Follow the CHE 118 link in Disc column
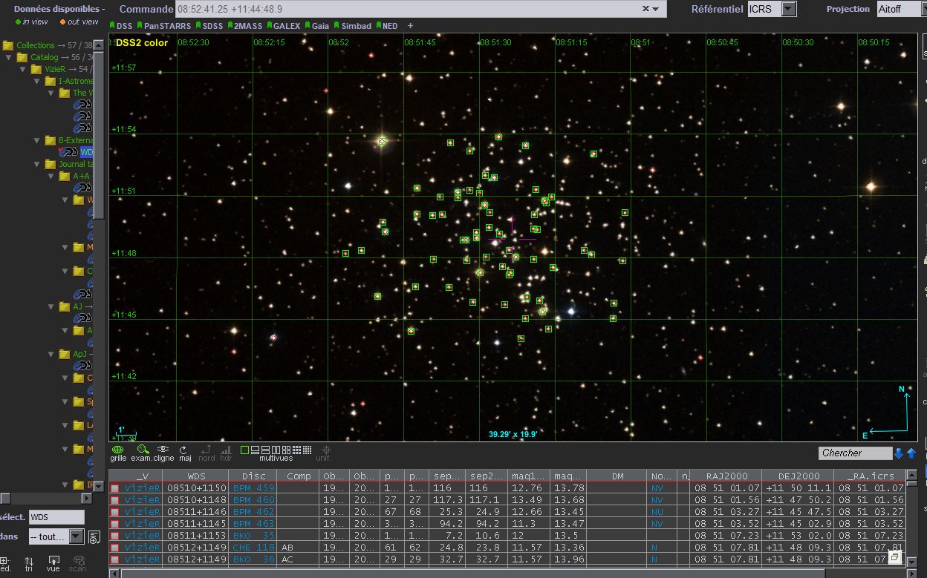 pyautogui.click(x=254, y=548)
